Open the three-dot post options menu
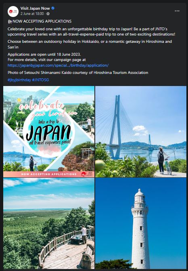 pos(177,11)
